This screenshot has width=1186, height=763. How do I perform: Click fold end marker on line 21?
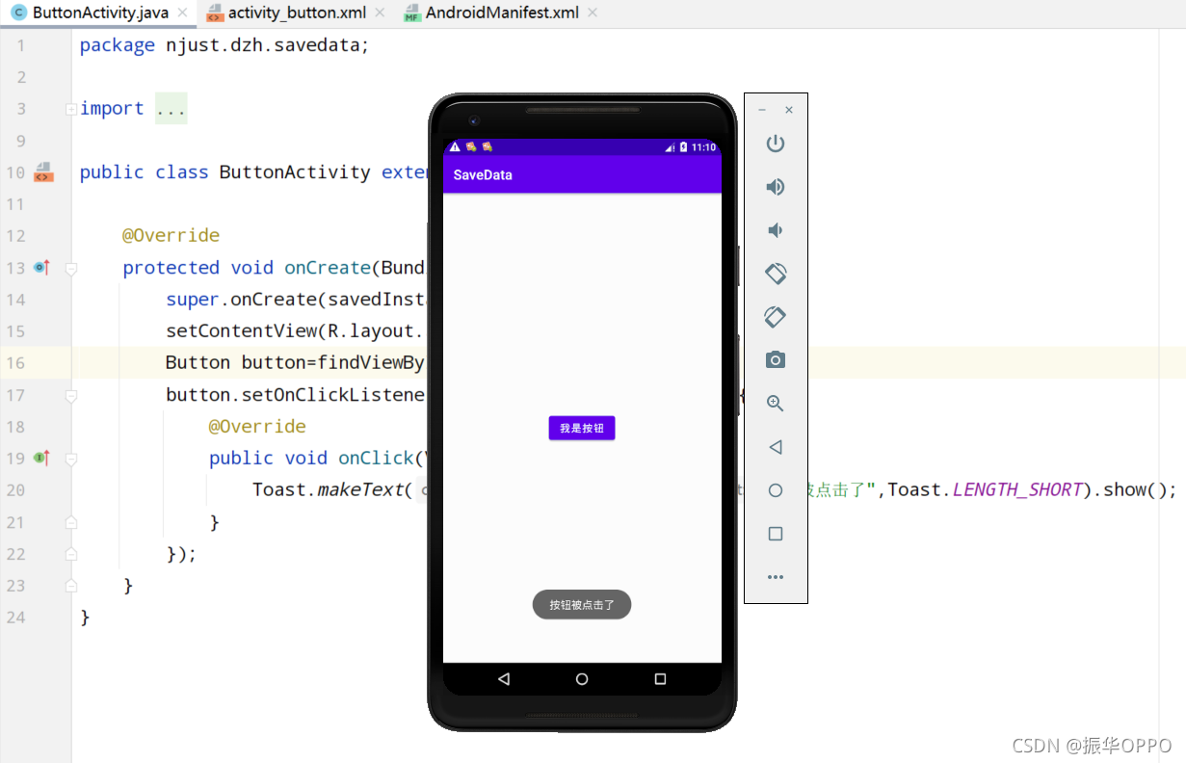[71, 522]
